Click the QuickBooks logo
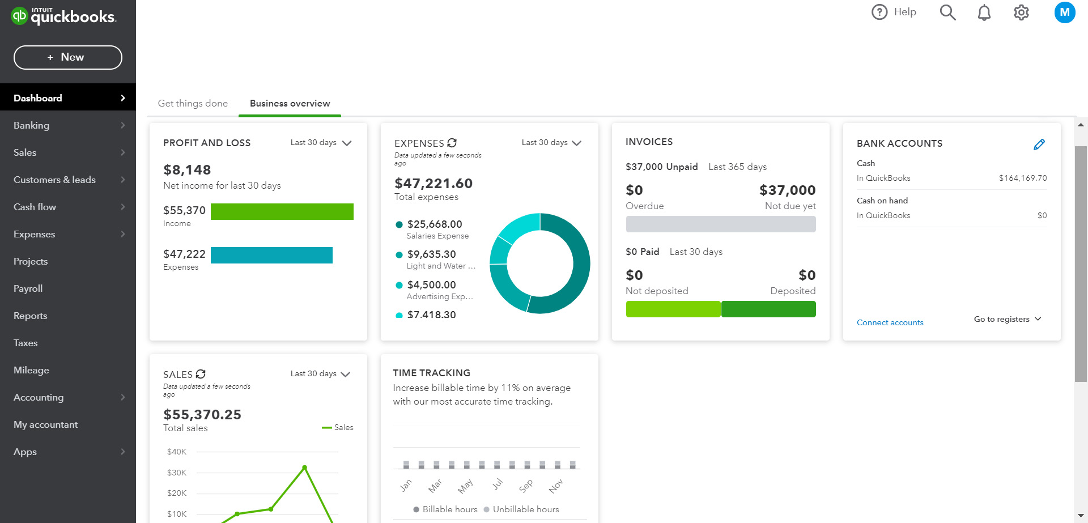This screenshot has width=1088, height=523. [x=63, y=16]
